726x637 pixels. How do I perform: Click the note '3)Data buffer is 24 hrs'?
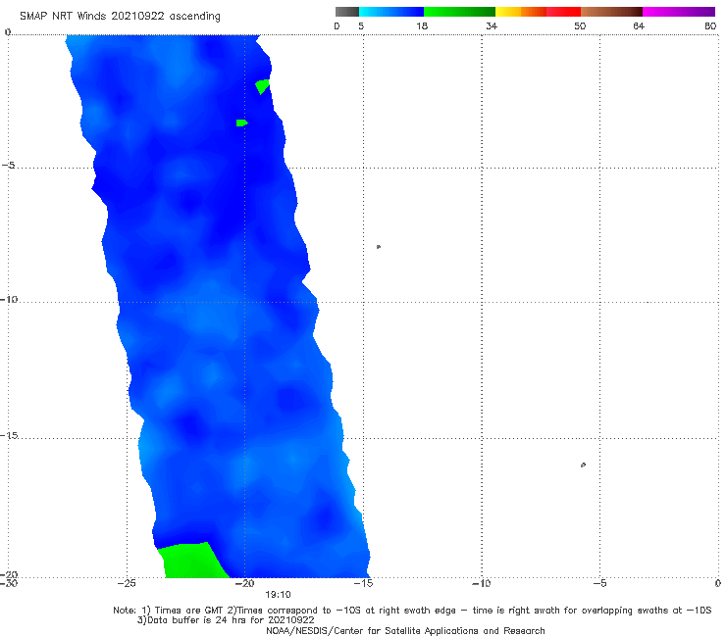(226, 620)
